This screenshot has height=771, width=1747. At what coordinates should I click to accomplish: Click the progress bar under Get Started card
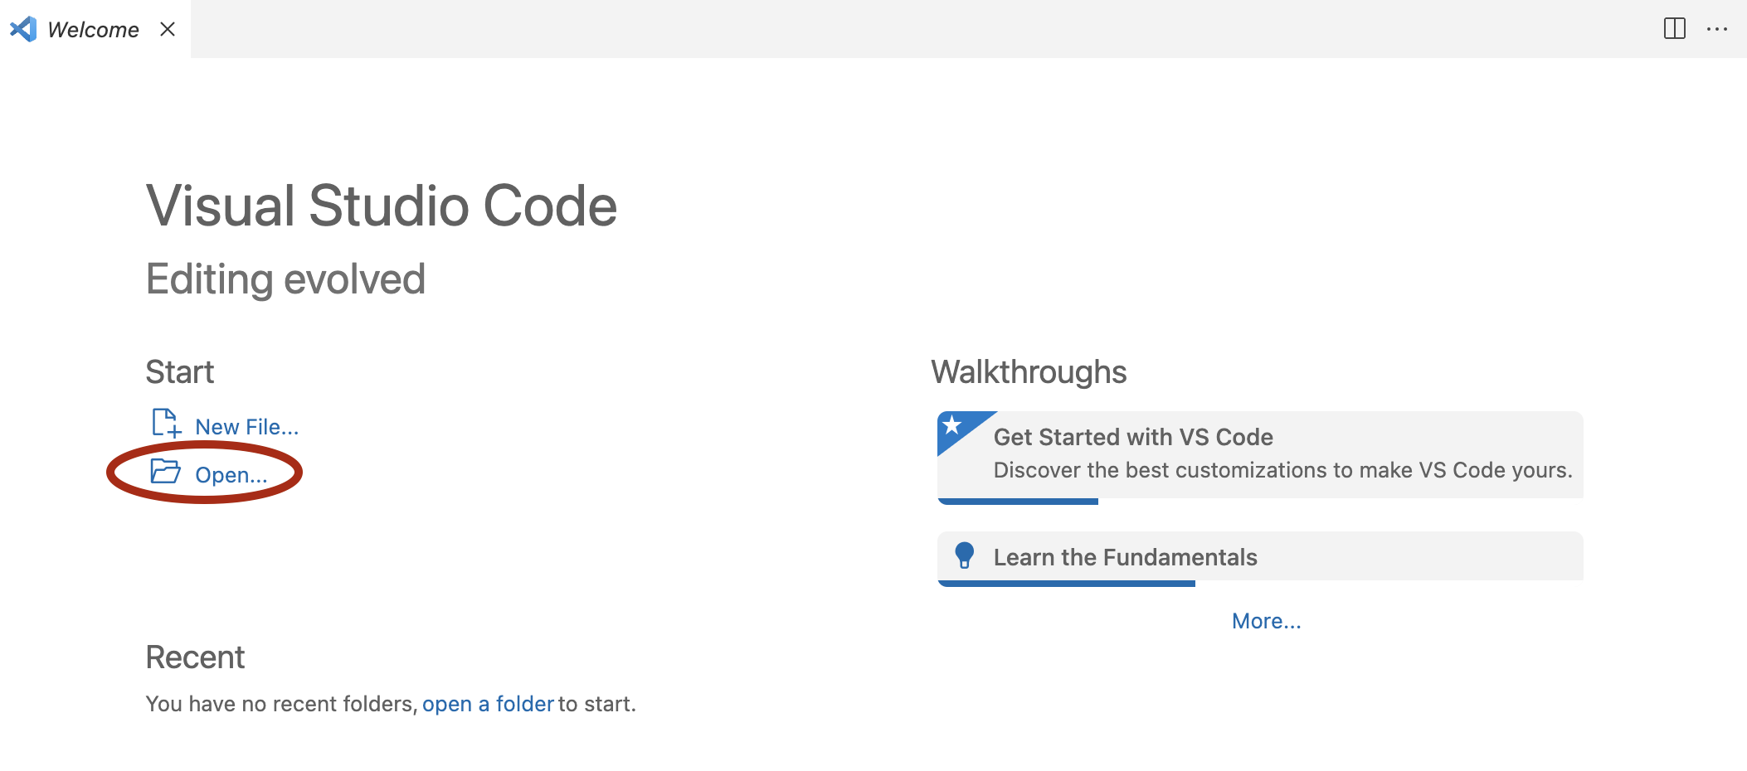coord(1018,502)
